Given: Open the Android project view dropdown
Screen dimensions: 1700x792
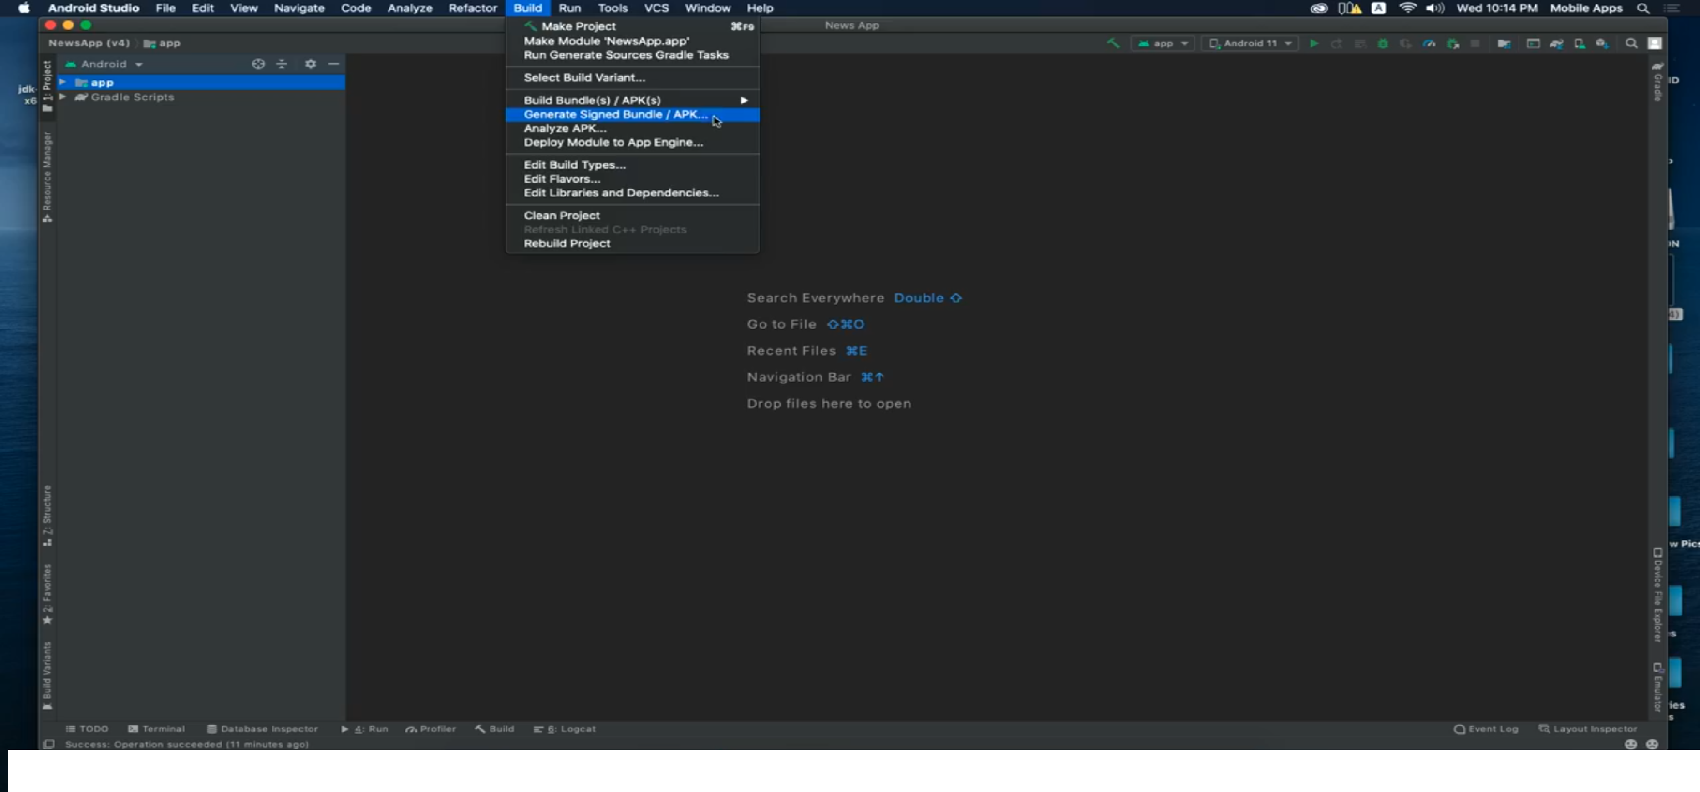Looking at the screenshot, I should tap(104, 64).
